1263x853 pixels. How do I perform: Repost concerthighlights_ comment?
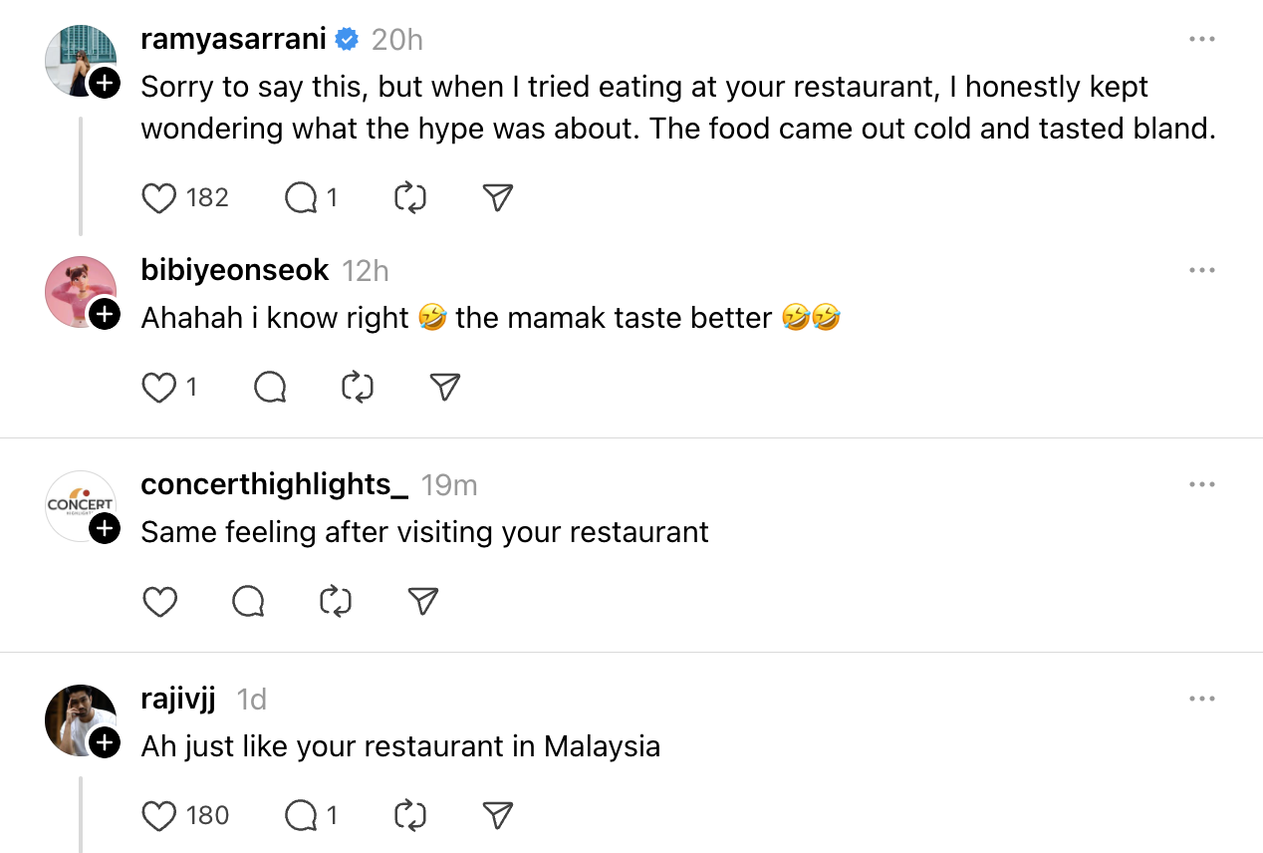click(x=336, y=601)
